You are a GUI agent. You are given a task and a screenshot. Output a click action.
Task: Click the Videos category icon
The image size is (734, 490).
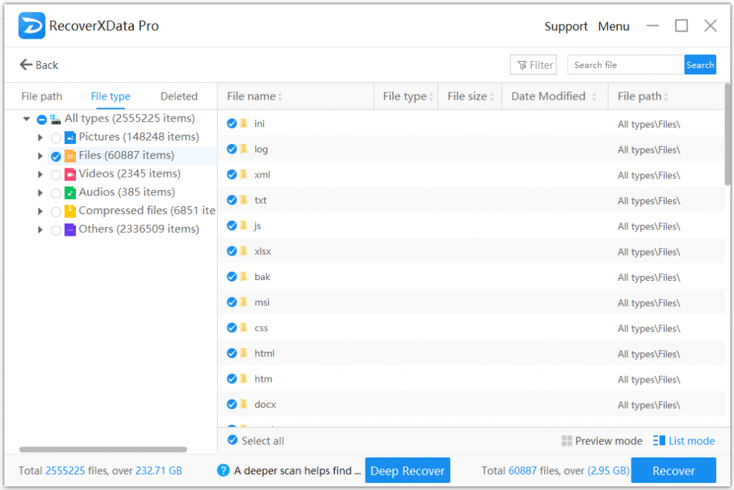70,174
